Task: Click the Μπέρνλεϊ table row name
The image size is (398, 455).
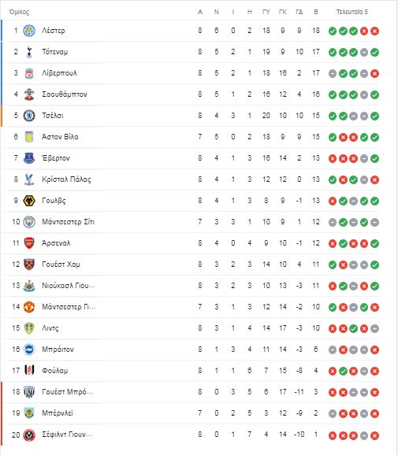Action: coord(58,413)
